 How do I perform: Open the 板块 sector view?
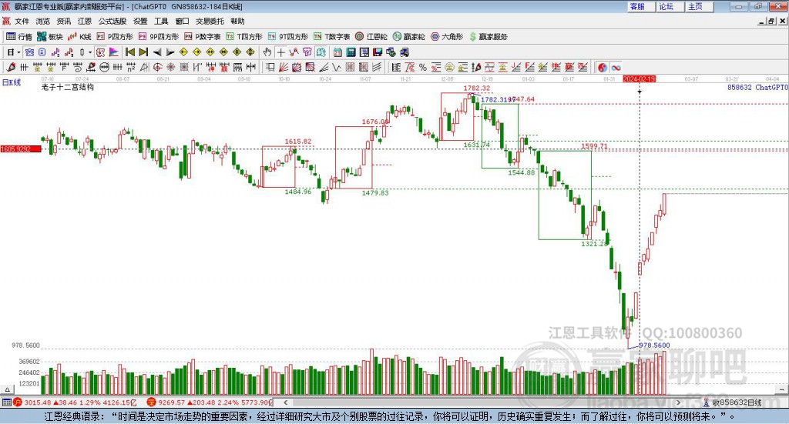tap(50, 37)
